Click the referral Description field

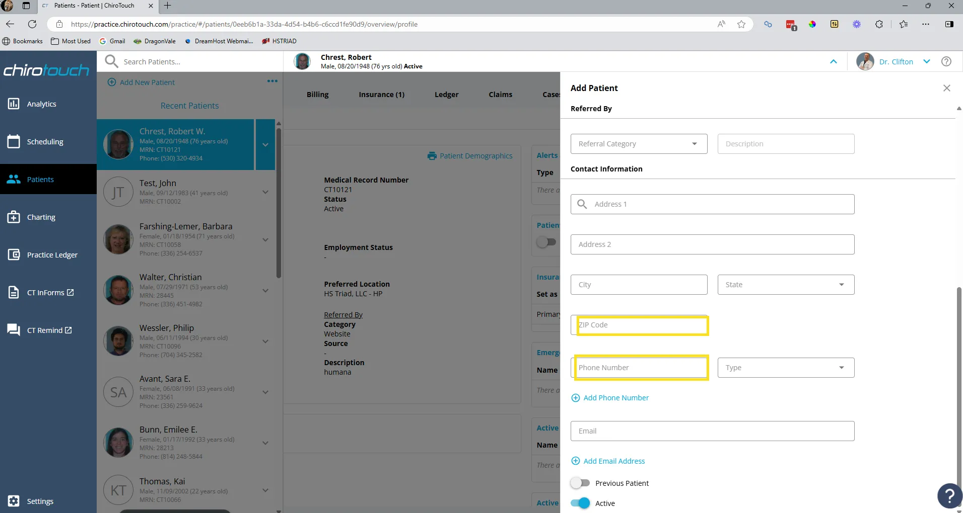pos(786,144)
